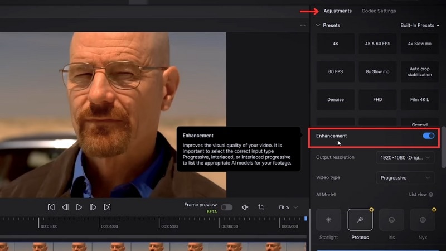Select the Starlight AI model
446x251 pixels.
click(x=328, y=220)
